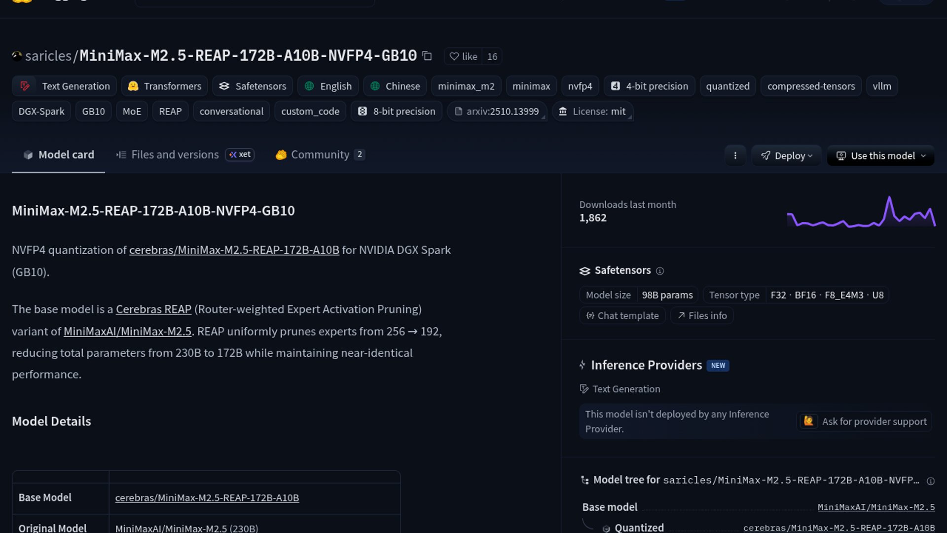Click the Model tree info icon

click(931, 481)
